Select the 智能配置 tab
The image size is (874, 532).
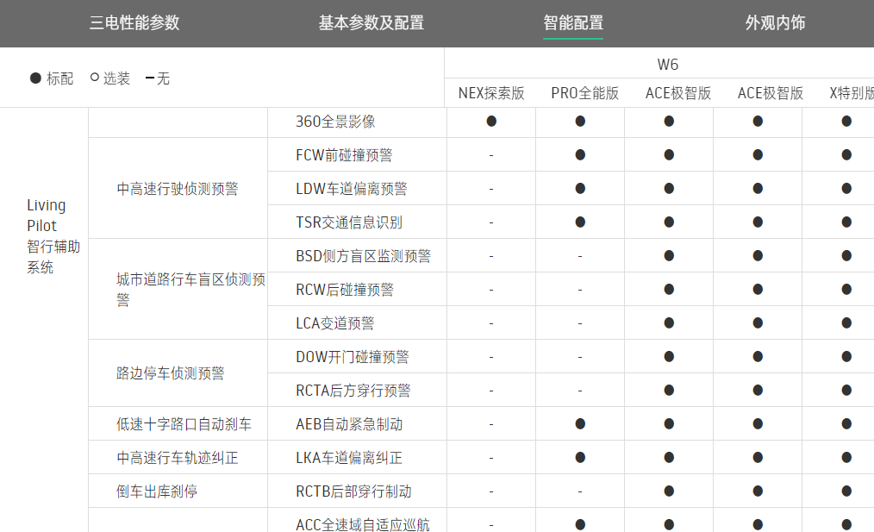(573, 23)
